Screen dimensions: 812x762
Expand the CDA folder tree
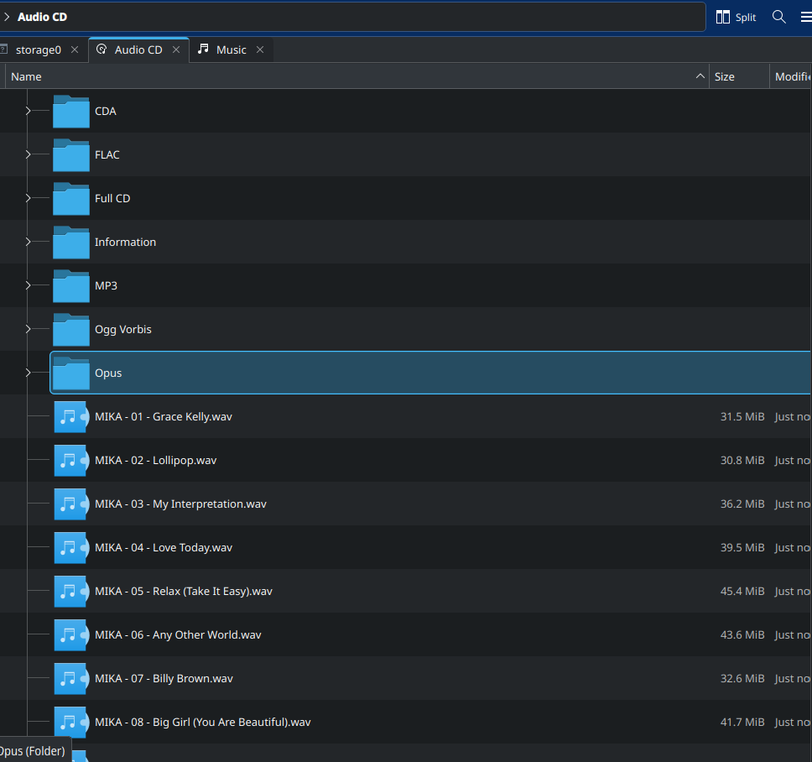point(28,112)
